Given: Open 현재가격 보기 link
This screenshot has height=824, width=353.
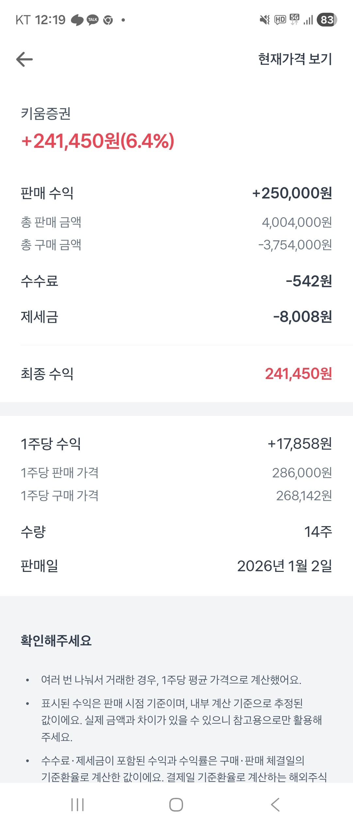Looking at the screenshot, I should click(295, 59).
